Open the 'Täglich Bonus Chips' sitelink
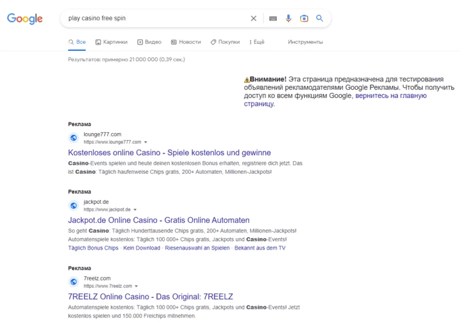 tap(93, 248)
